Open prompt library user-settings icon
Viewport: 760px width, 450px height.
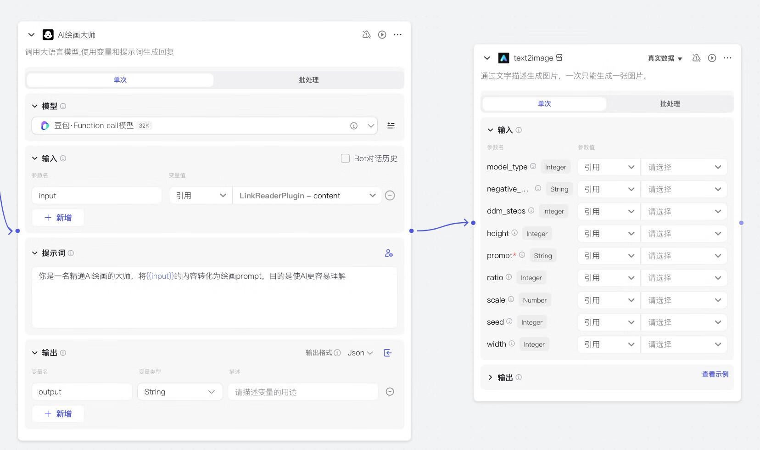[389, 253]
